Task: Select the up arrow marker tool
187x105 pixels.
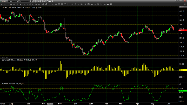Action: [x=72, y=4]
